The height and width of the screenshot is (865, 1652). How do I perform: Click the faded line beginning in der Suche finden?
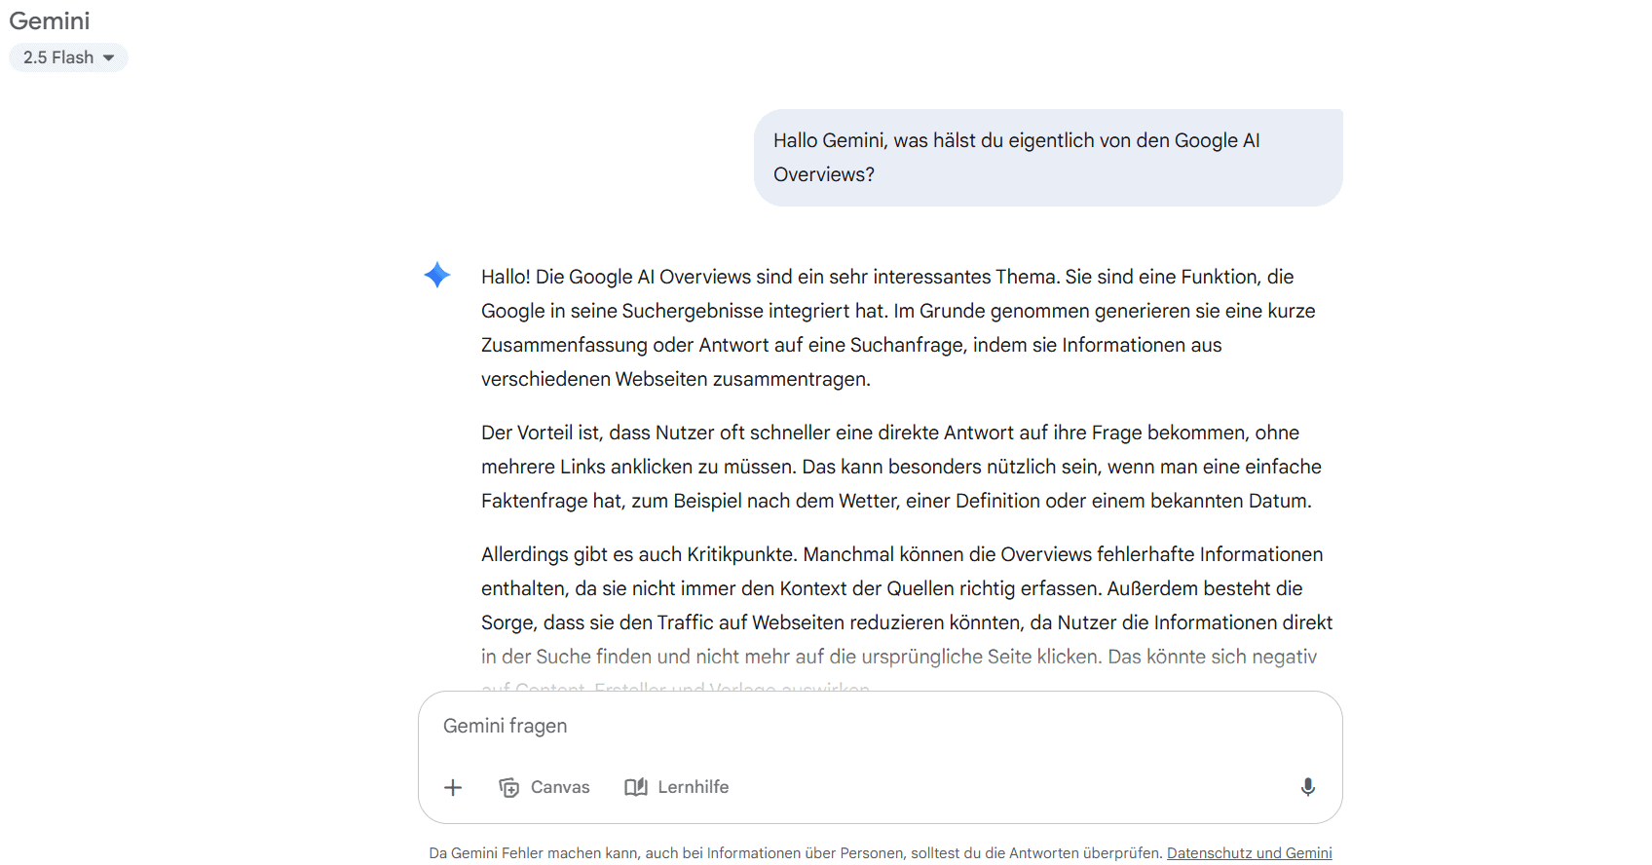pos(896,658)
